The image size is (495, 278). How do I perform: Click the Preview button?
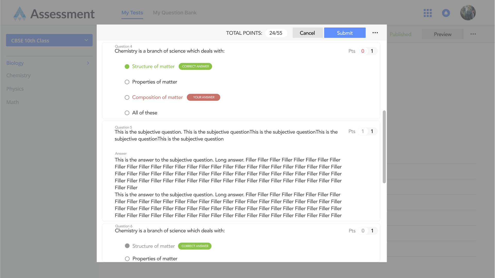[442, 34]
